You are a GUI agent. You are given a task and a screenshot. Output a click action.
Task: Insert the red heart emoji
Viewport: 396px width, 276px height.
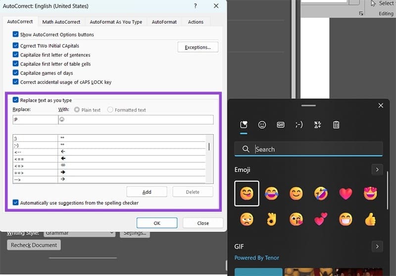tap(346, 193)
